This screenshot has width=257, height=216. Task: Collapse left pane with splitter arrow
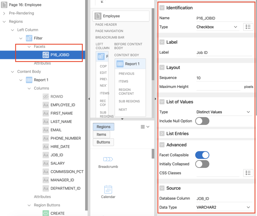[x=89, y=99]
